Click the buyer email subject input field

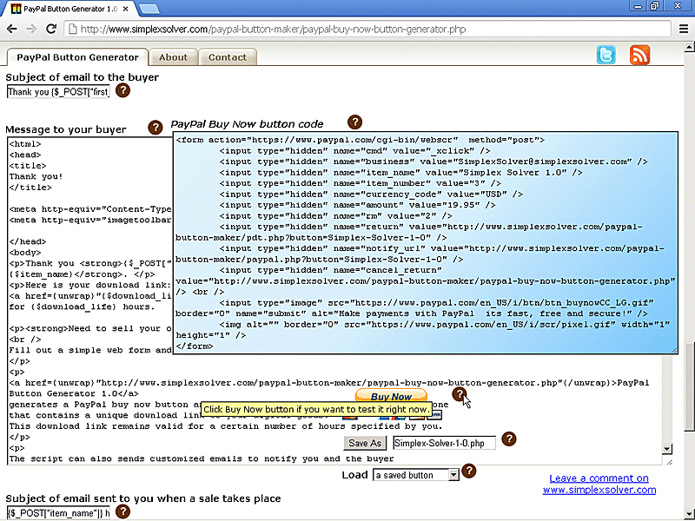[58, 92]
